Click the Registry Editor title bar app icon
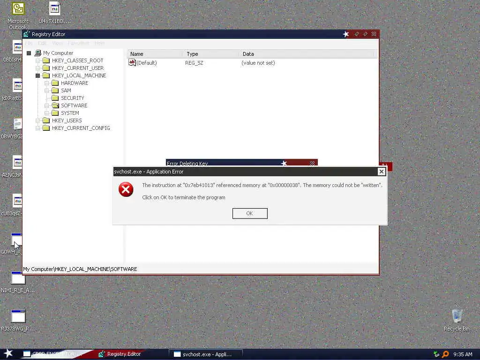 (x=27, y=34)
